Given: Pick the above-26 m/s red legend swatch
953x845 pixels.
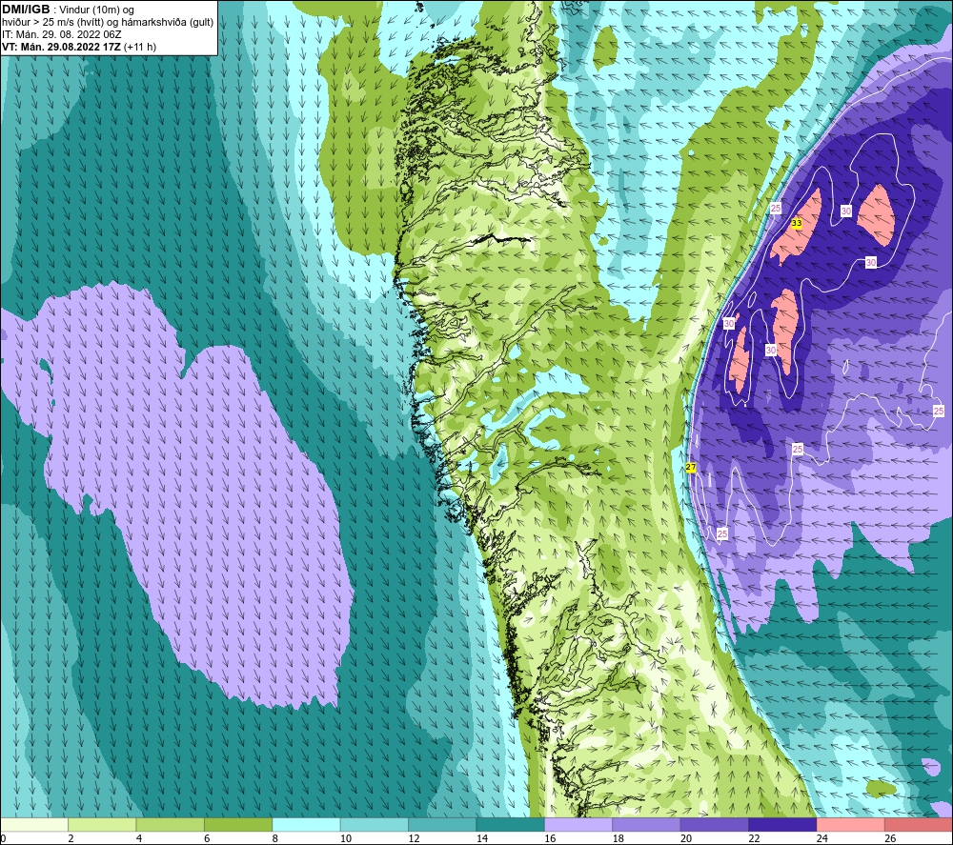Looking at the screenshot, I should click(919, 824).
